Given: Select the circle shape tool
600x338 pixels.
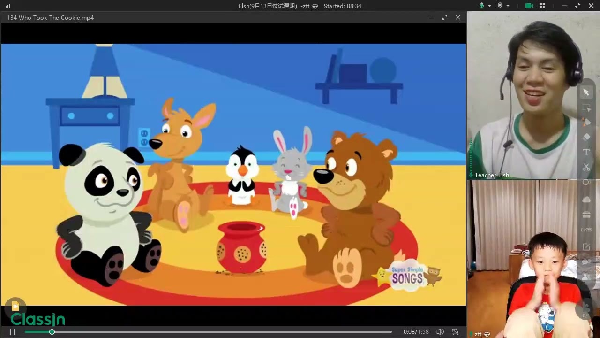Looking at the screenshot, I should (x=586, y=182).
